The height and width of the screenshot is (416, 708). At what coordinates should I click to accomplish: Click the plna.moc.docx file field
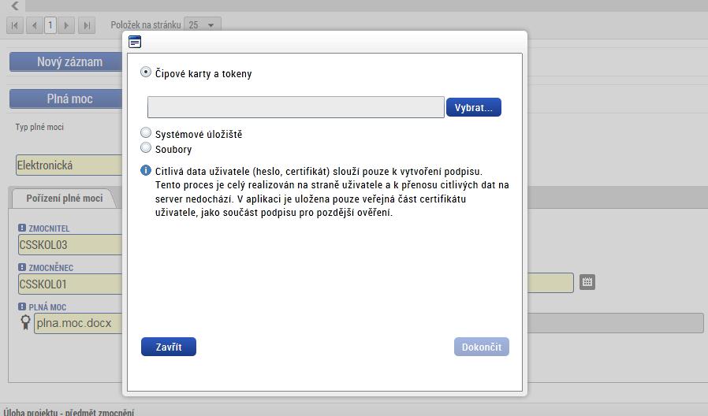coord(78,323)
